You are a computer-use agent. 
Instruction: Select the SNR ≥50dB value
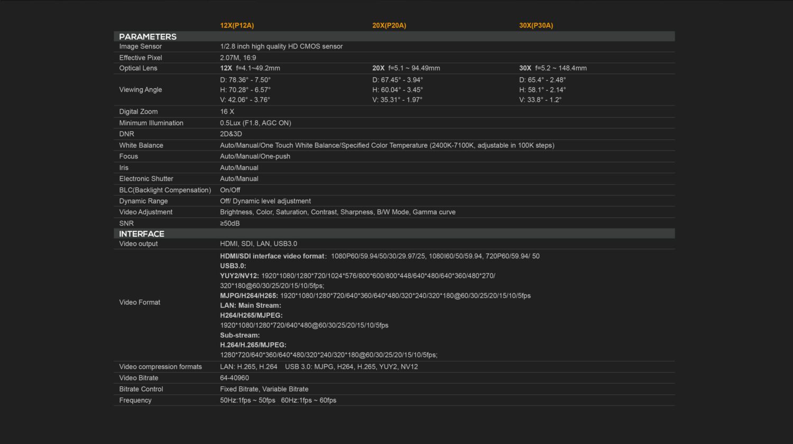tap(229, 223)
